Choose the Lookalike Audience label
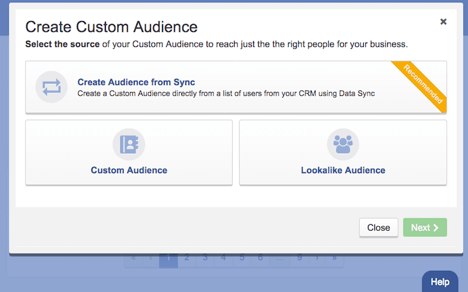The image size is (468, 292). pos(343,170)
